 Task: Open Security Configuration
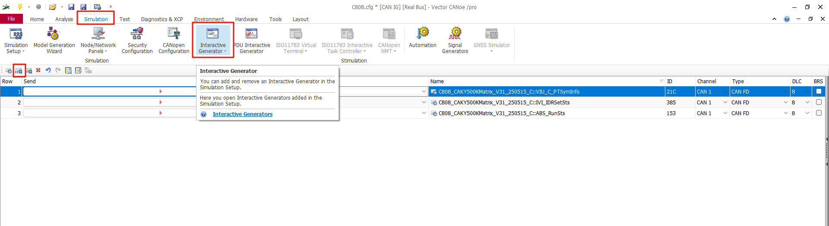(137, 41)
